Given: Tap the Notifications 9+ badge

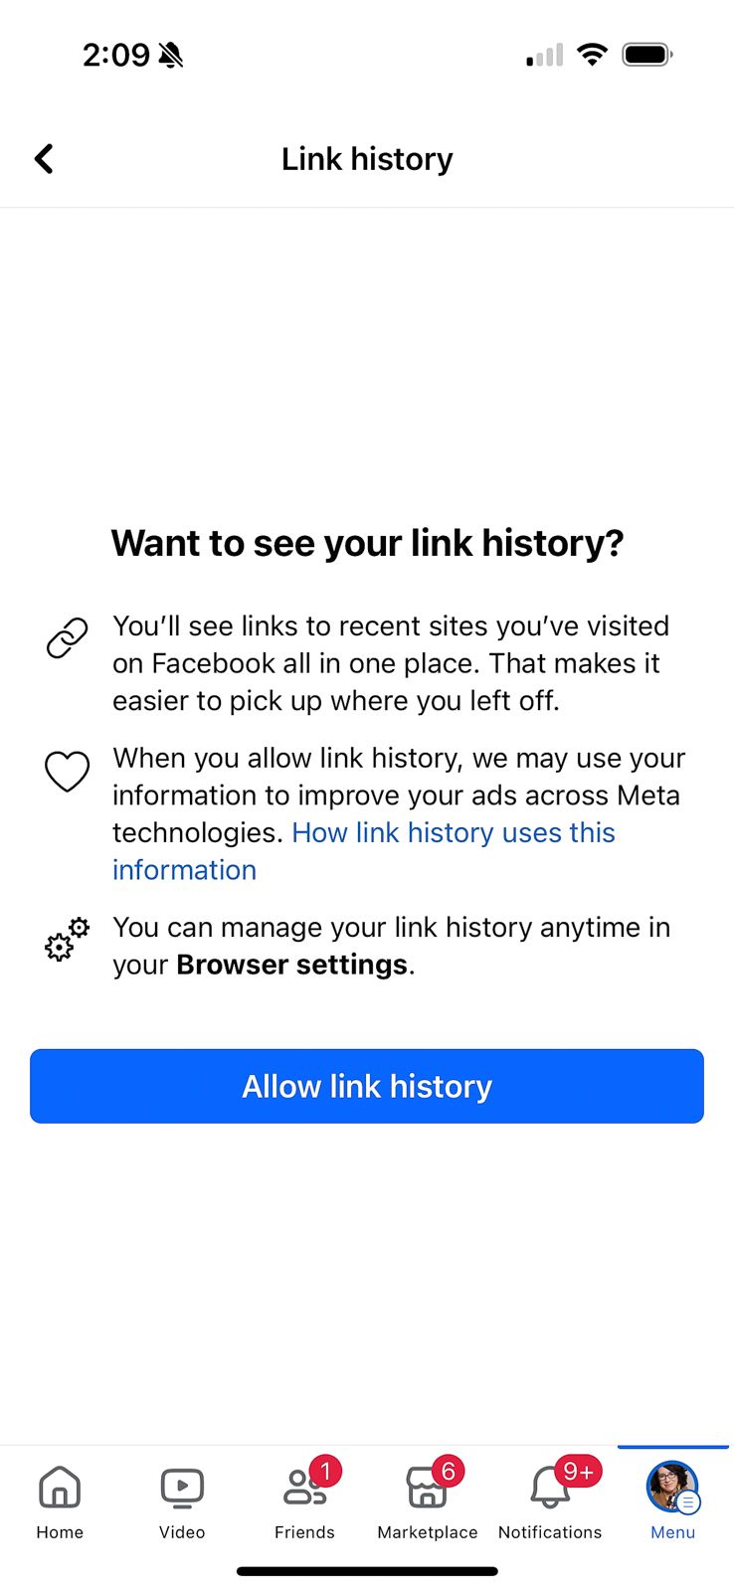Looking at the screenshot, I should pos(577,1470).
